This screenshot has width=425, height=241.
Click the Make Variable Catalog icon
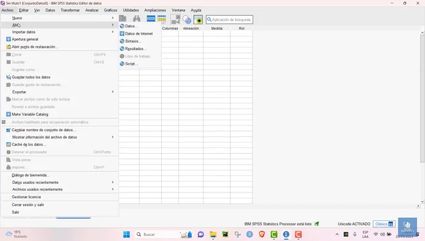(9, 114)
